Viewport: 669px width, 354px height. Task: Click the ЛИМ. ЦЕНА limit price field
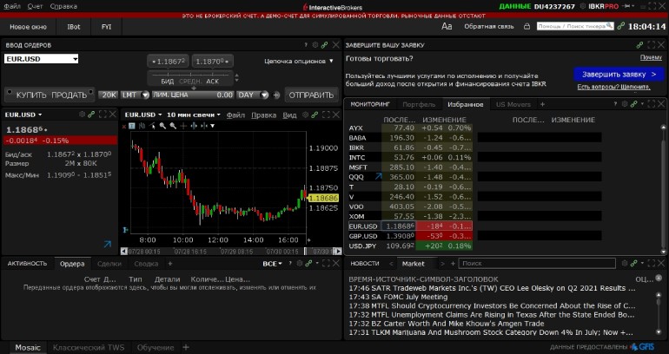(193, 95)
